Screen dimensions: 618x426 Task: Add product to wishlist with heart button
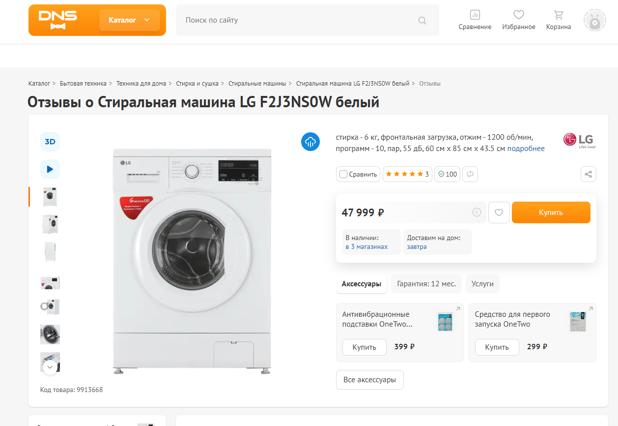pos(499,212)
